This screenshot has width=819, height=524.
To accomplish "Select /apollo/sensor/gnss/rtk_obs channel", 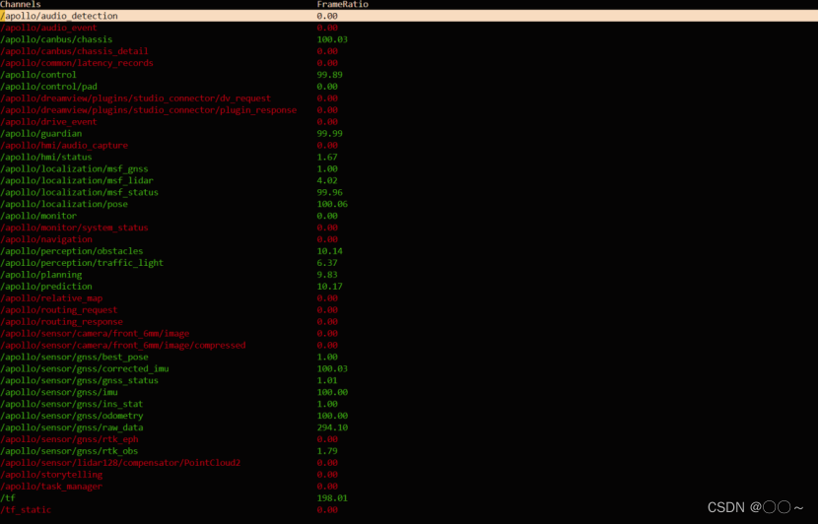I will [x=69, y=450].
